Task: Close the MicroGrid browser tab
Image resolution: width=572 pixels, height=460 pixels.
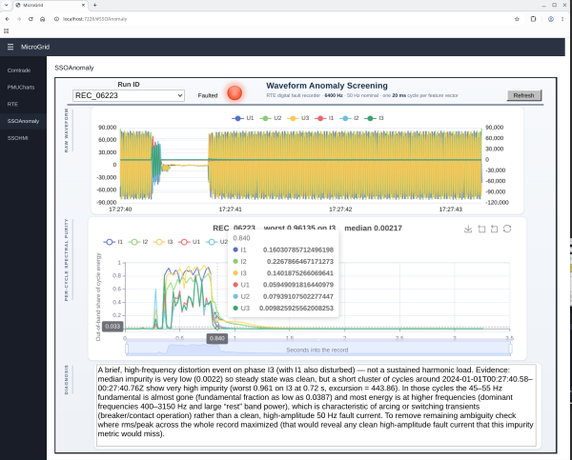Action: click(83, 5)
